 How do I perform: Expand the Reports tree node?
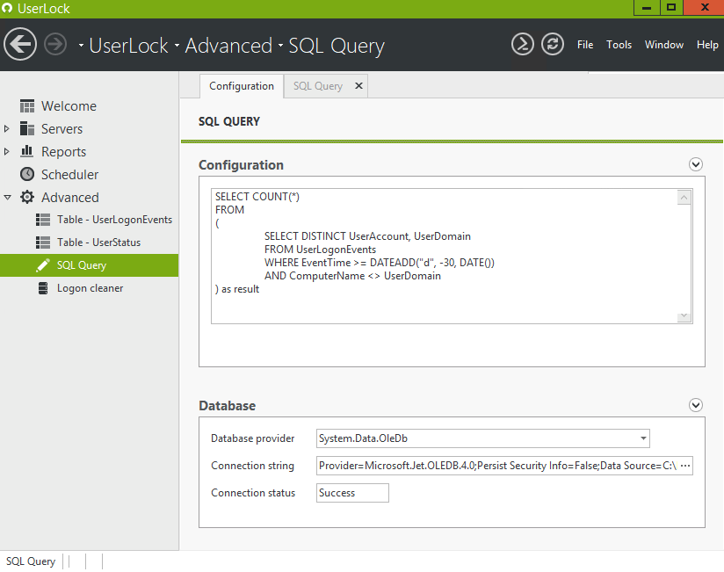coord(7,151)
